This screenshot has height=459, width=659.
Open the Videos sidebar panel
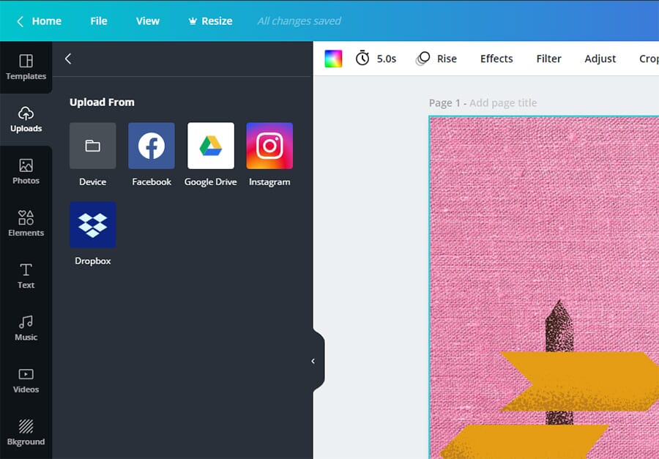(26, 380)
